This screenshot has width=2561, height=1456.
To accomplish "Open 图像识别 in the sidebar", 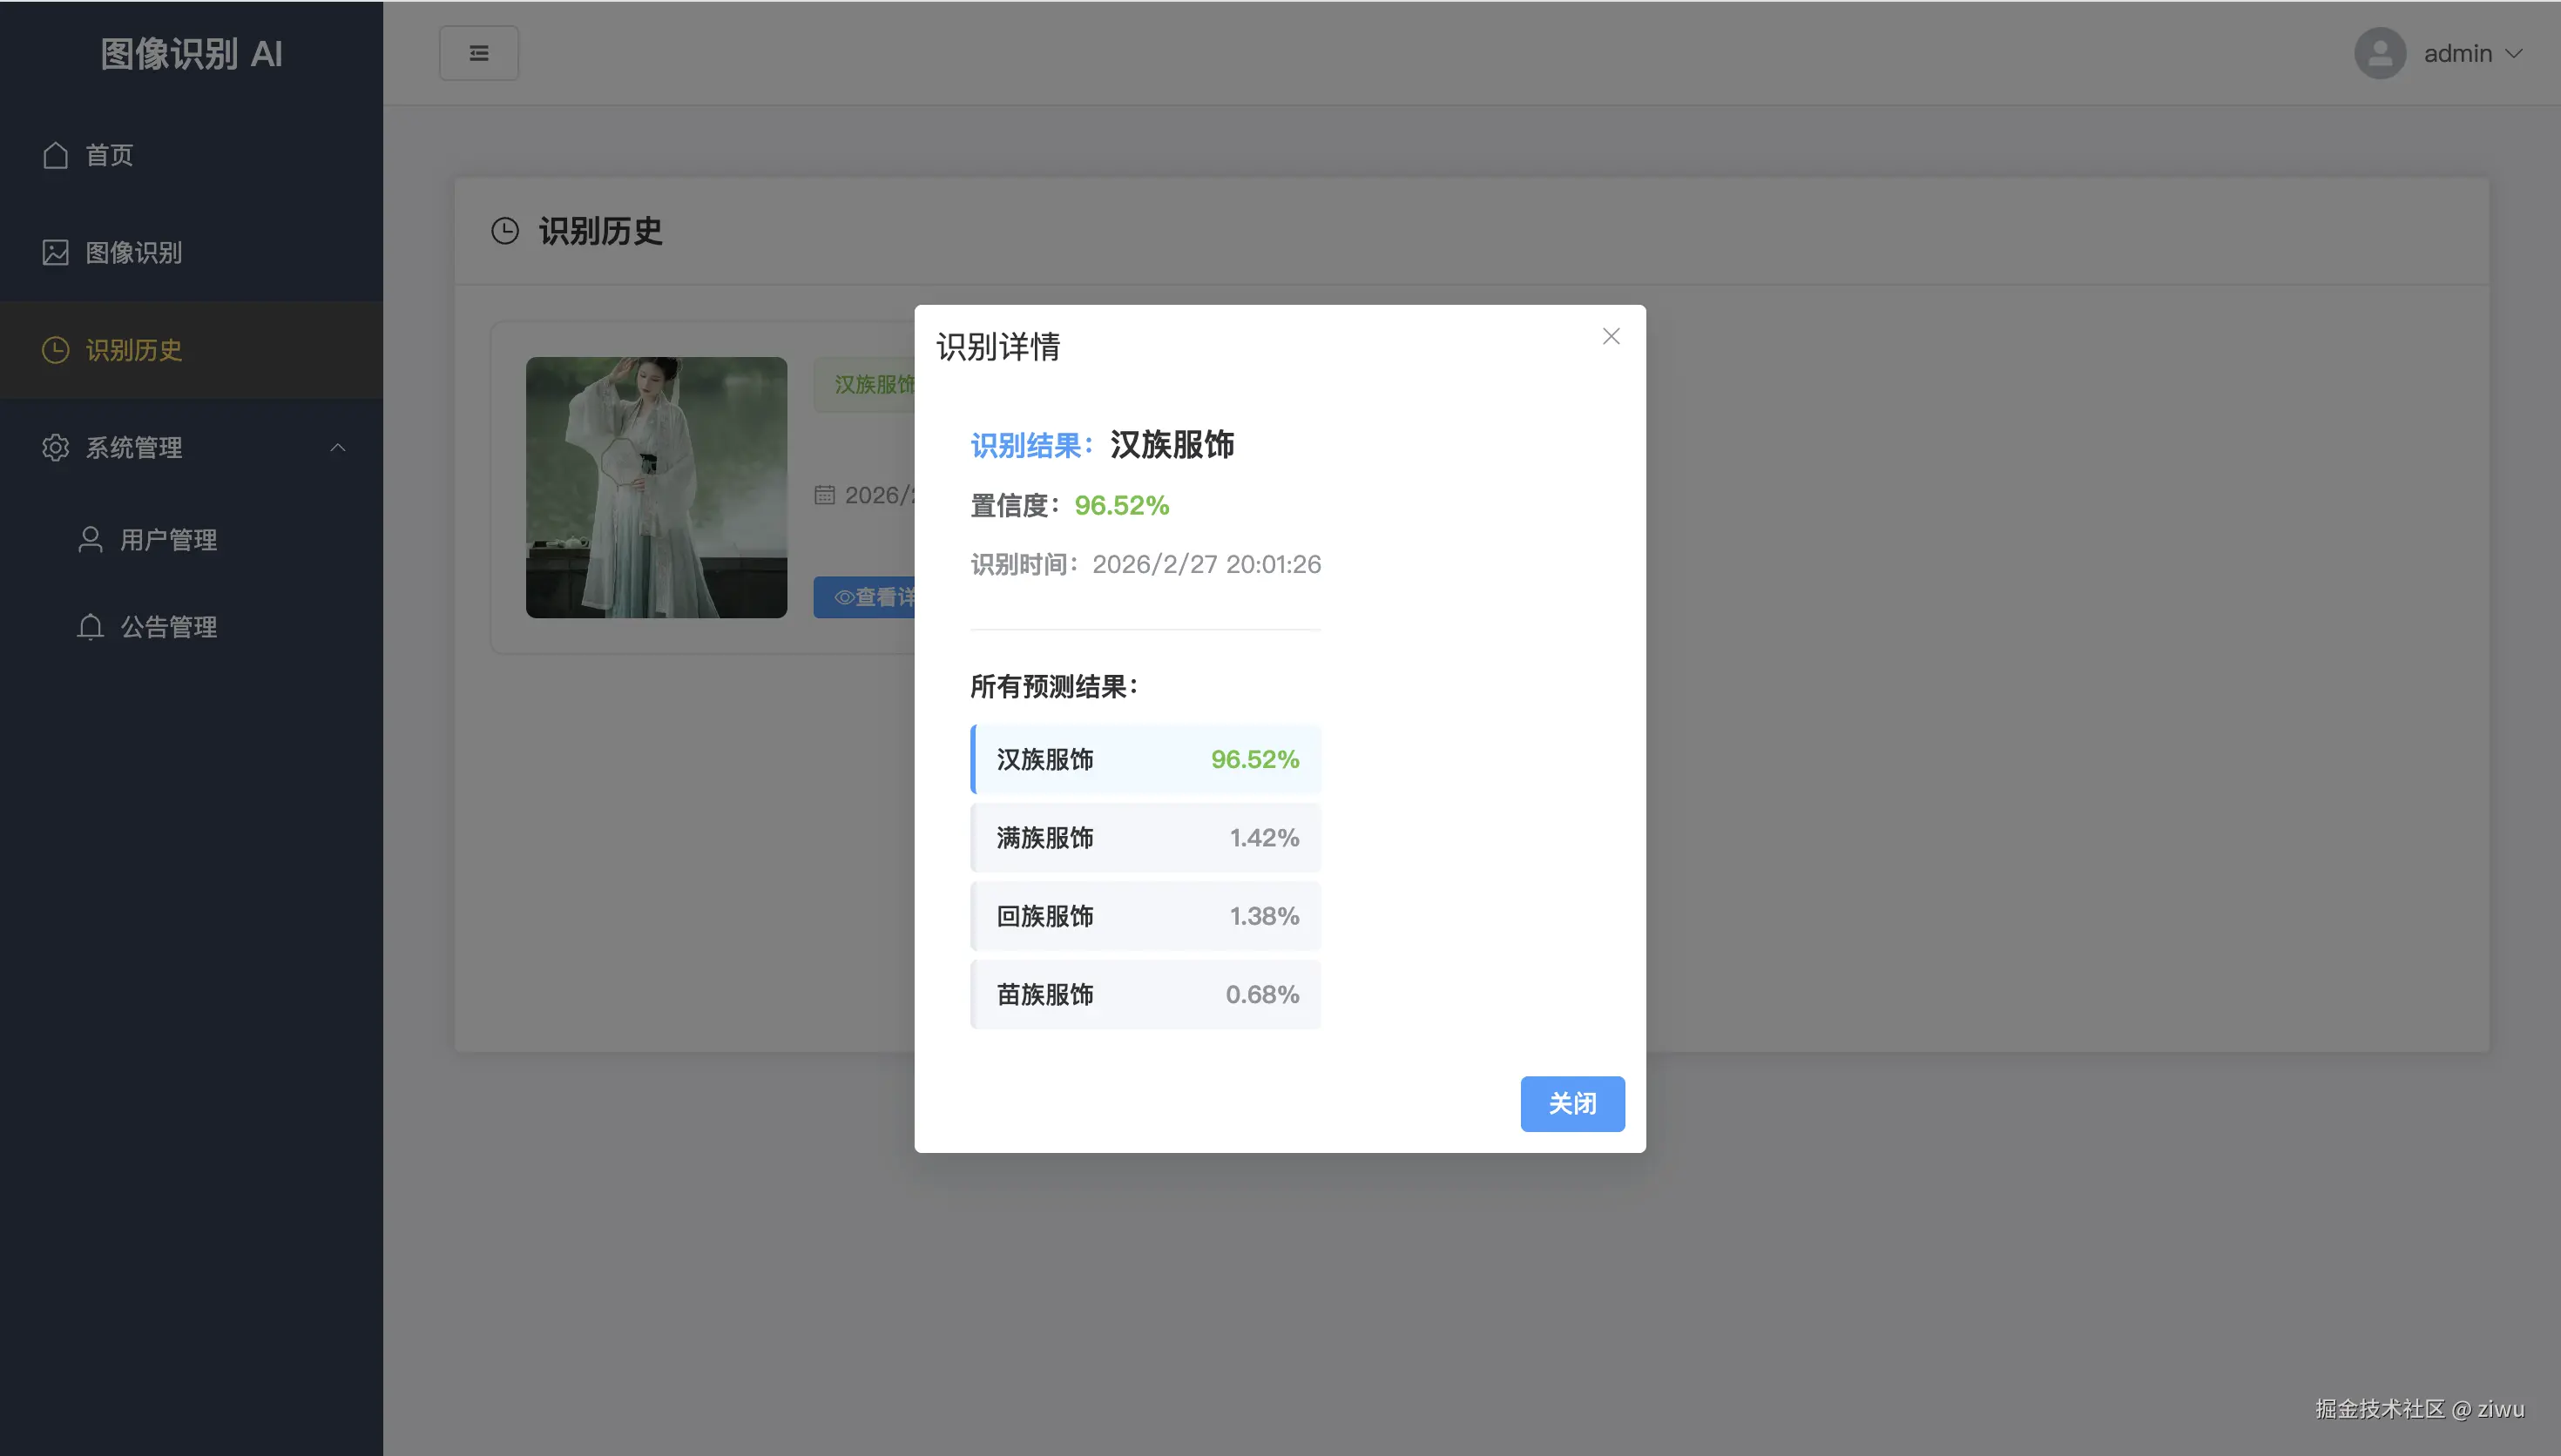I will (x=132, y=253).
